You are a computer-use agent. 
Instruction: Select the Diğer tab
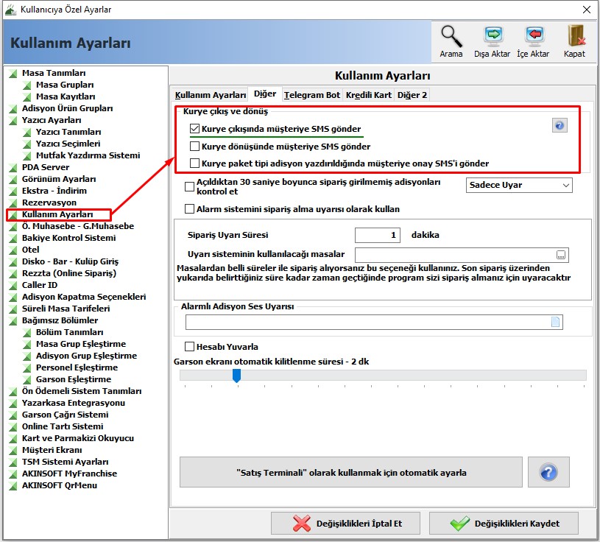(265, 94)
